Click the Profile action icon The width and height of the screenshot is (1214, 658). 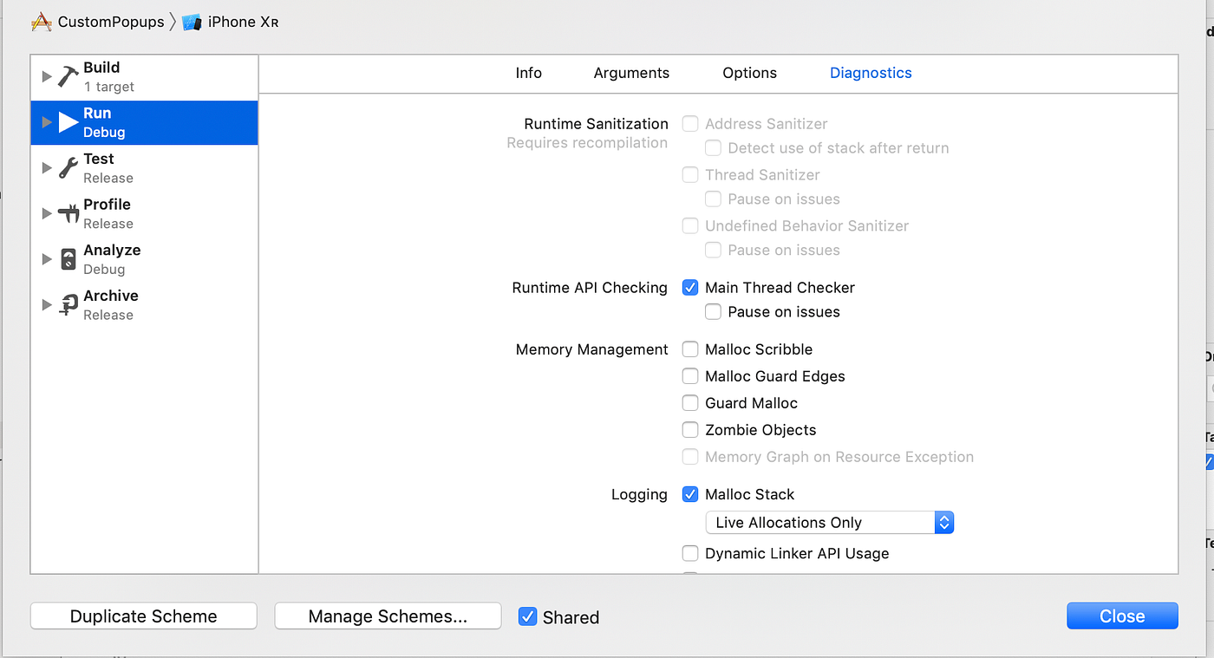coord(68,213)
